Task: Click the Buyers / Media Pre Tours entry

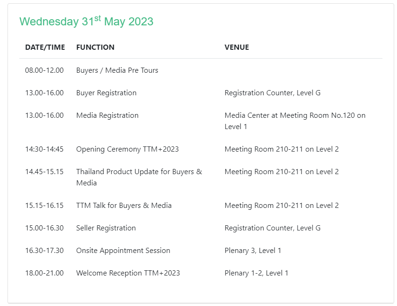Action: pos(117,70)
